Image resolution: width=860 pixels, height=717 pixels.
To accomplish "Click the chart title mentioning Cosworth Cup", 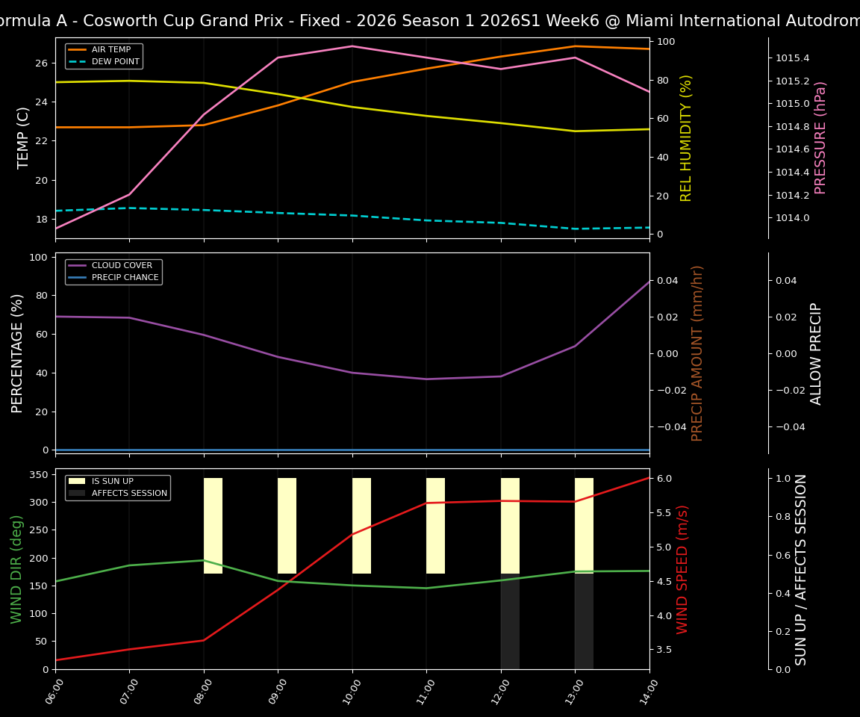I will pos(430,20).
